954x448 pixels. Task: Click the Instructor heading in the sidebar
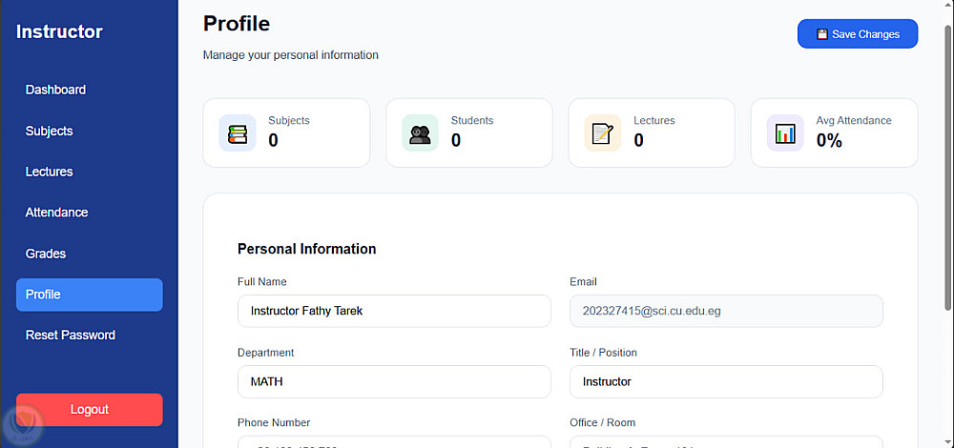tap(59, 31)
